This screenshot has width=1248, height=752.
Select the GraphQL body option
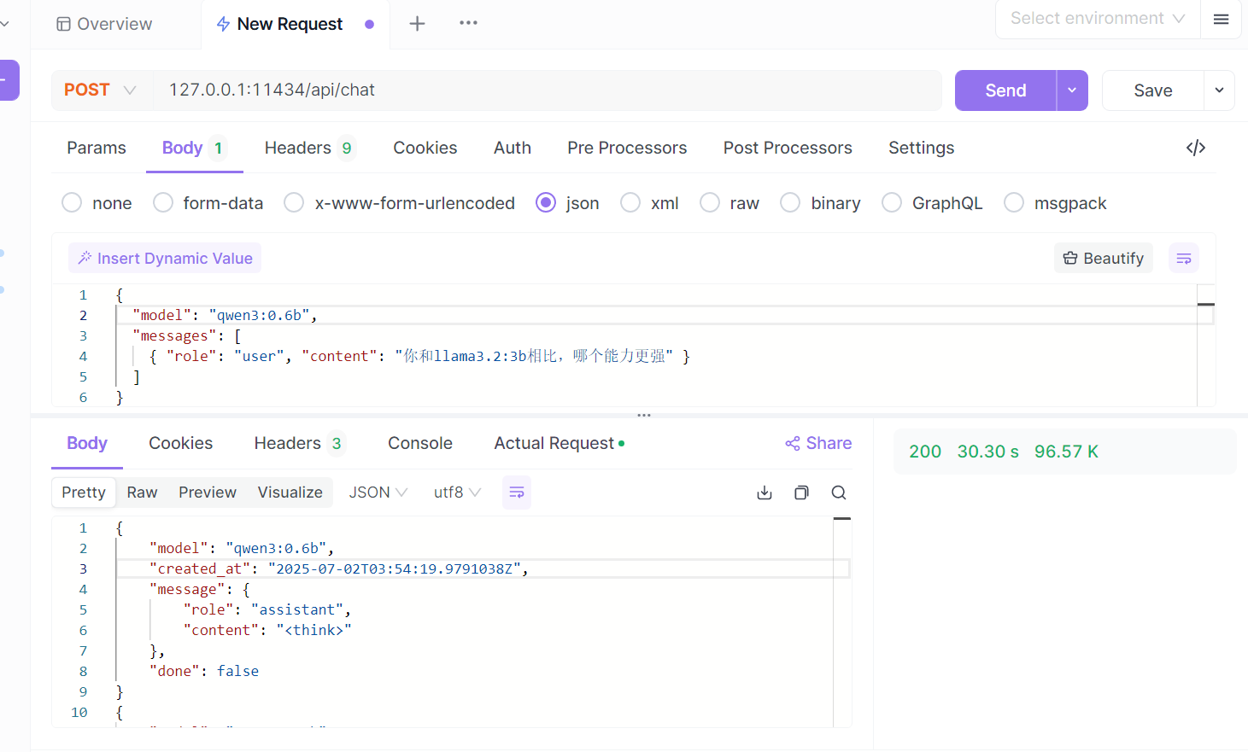click(x=892, y=203)
